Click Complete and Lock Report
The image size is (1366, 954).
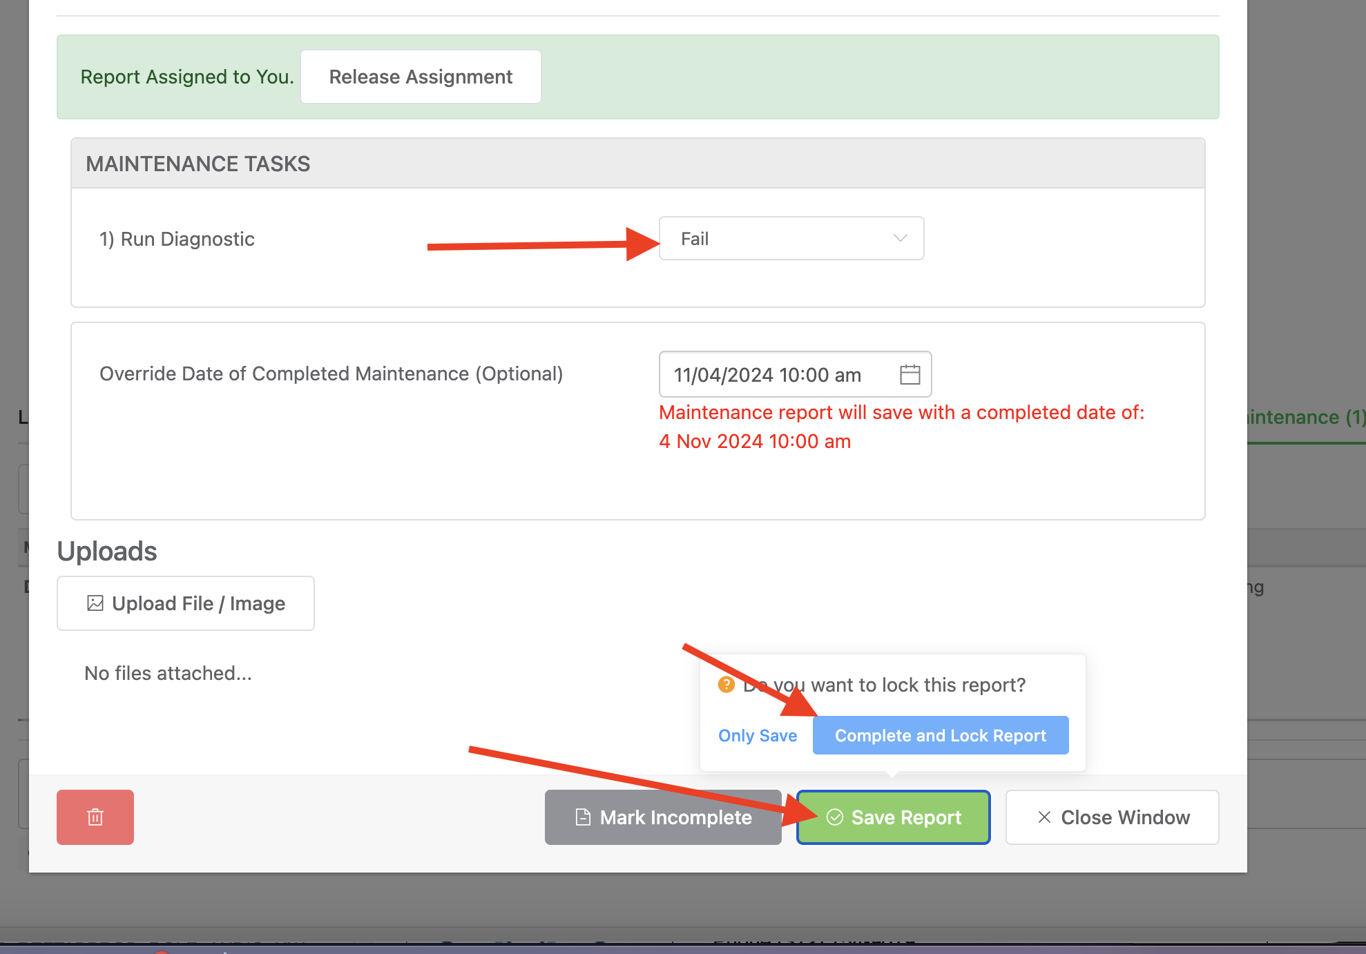940,735
